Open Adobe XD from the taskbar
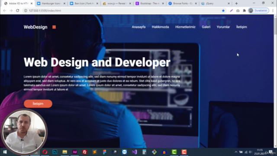Image resolution: width=277 pixels, height=156 pixels. point(75,152)
